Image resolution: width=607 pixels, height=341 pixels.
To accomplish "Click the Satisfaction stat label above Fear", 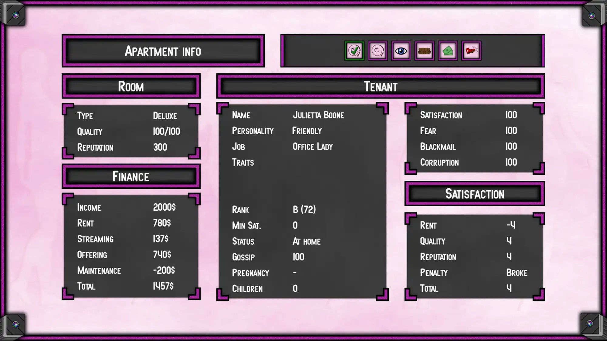I will click(x=441, y=115).
